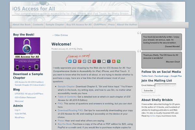This screenshot has height=130, width=195.
Task: Open the Welcome! post heading
Action: pyautogui.click(x=61, y=44)
